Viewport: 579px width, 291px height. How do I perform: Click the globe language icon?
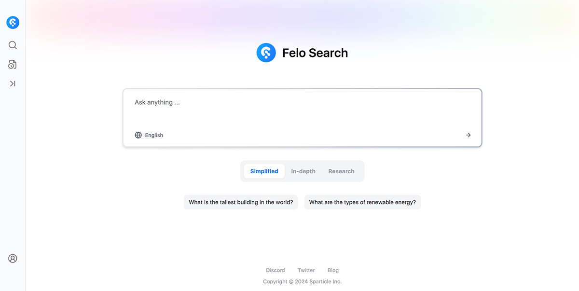pos(138,135)
